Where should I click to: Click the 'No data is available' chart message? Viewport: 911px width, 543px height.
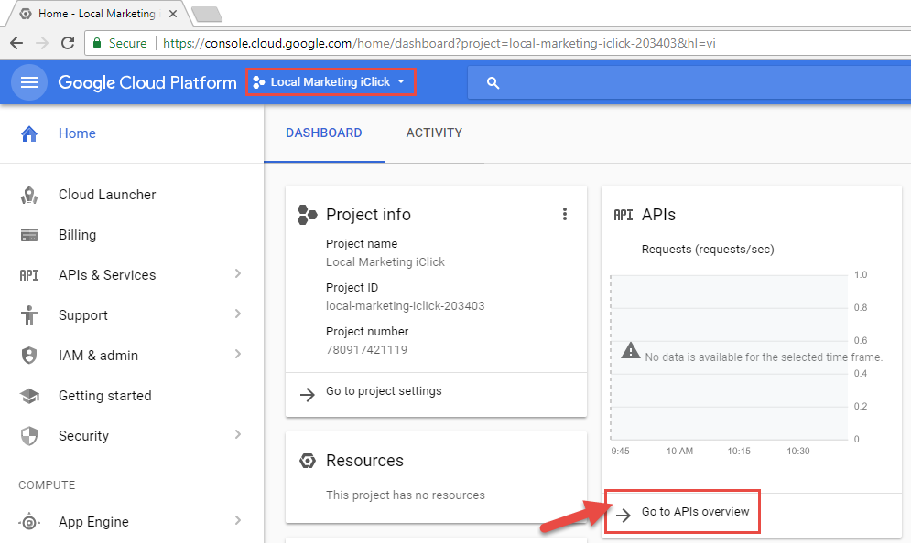764,357
